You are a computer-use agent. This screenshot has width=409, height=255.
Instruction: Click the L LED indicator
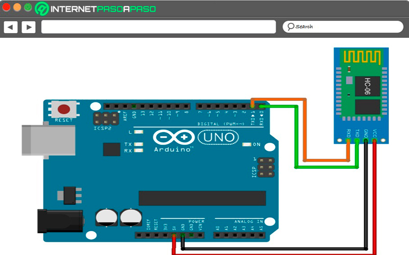tap(139, 132)
